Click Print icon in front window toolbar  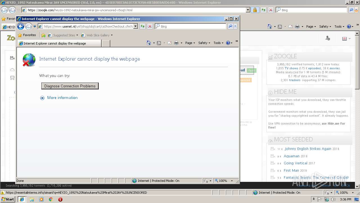point(176,43)
